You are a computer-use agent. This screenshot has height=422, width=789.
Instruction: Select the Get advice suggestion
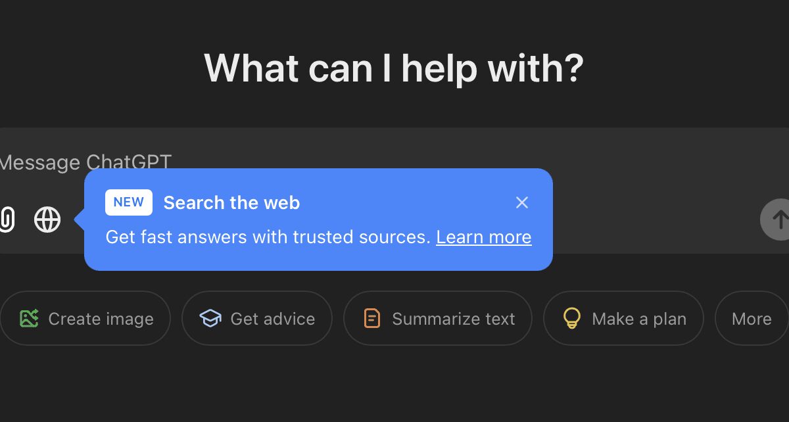coord(256,318)
